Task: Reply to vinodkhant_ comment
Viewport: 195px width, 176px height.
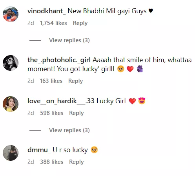Action: coord(80,23)
